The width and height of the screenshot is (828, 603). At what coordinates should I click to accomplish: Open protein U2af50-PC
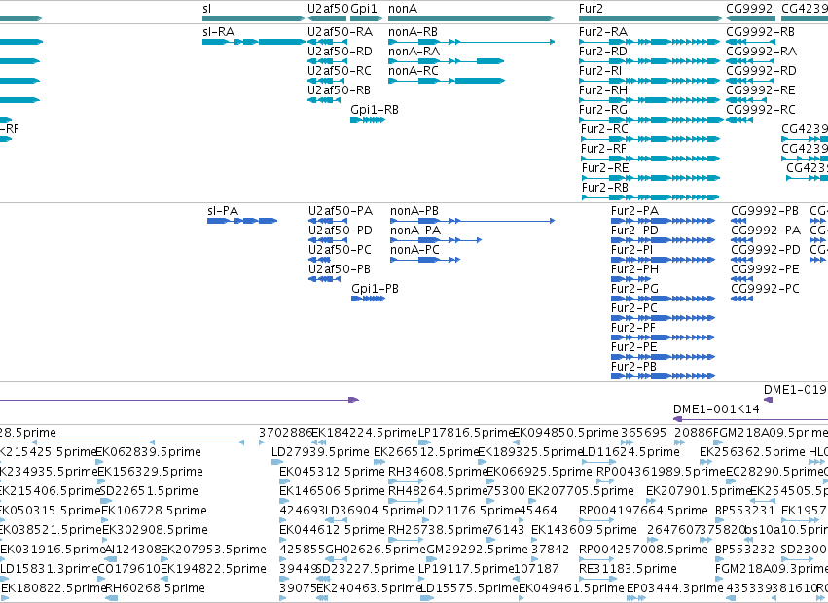[x=341, y=250]
